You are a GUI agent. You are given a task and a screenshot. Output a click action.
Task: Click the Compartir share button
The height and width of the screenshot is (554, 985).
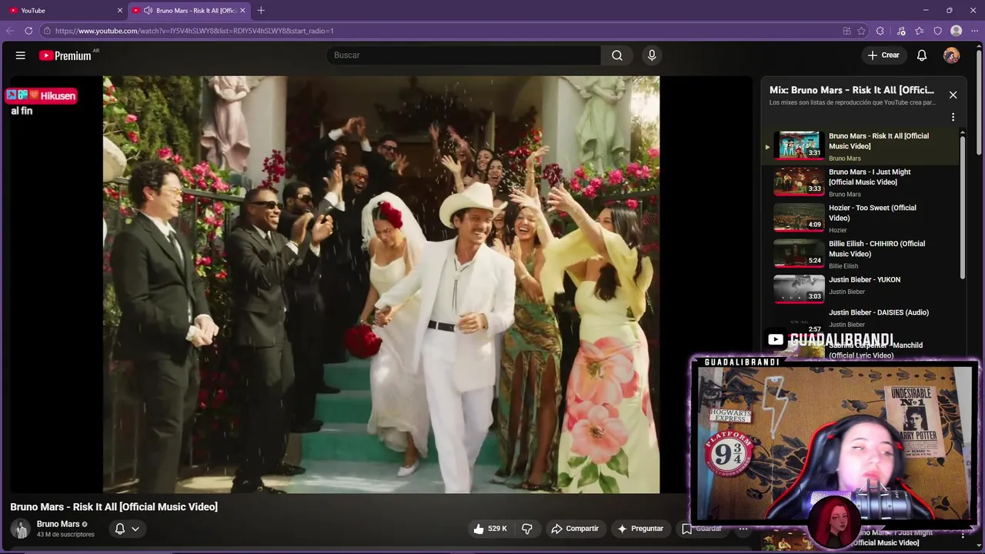click(575, 529)
